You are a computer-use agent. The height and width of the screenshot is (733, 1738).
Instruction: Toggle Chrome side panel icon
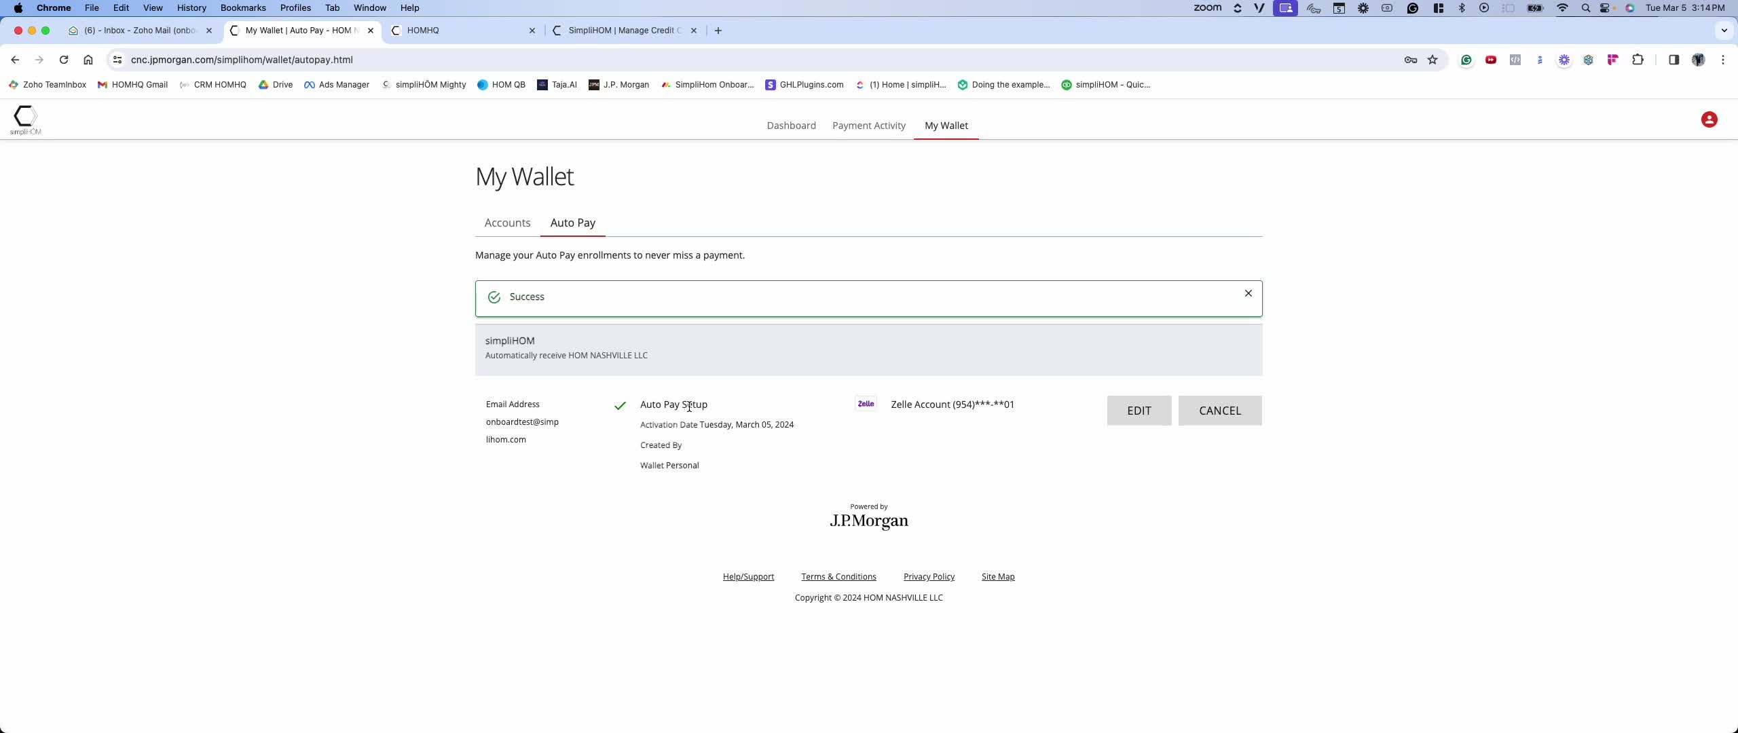click(1674, 60)
